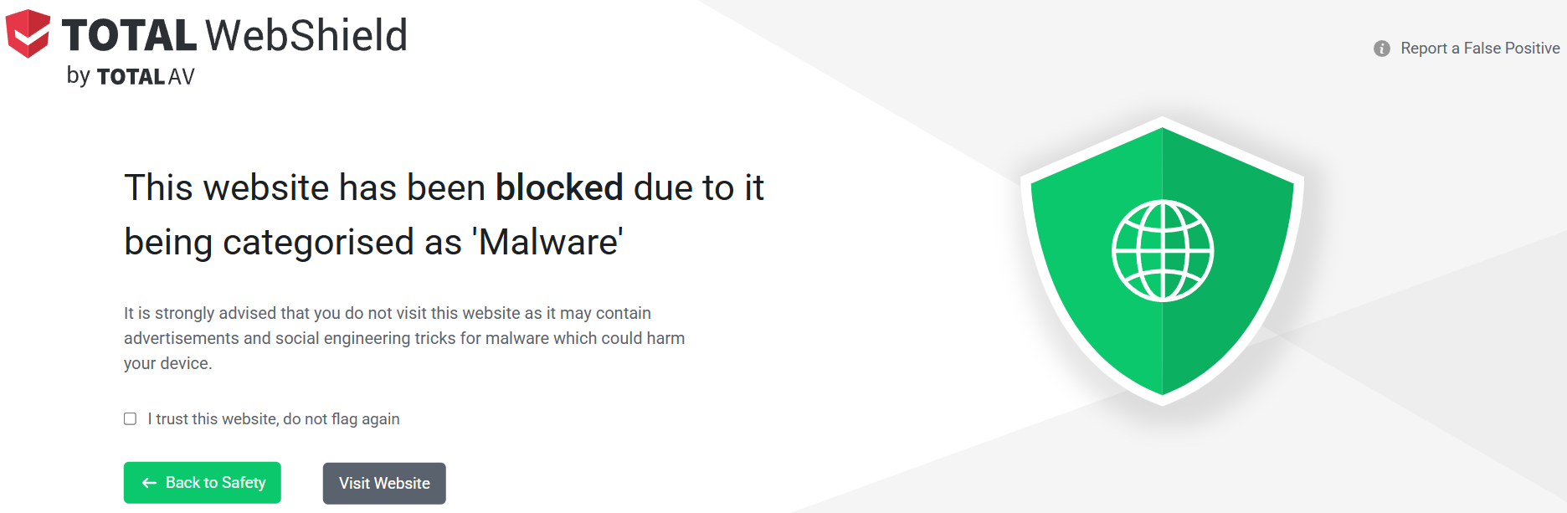Click the 'by TOTAL AV' sub-logo text
Image resolution: width=1567 pixels, height=513 pixels.
131,76
